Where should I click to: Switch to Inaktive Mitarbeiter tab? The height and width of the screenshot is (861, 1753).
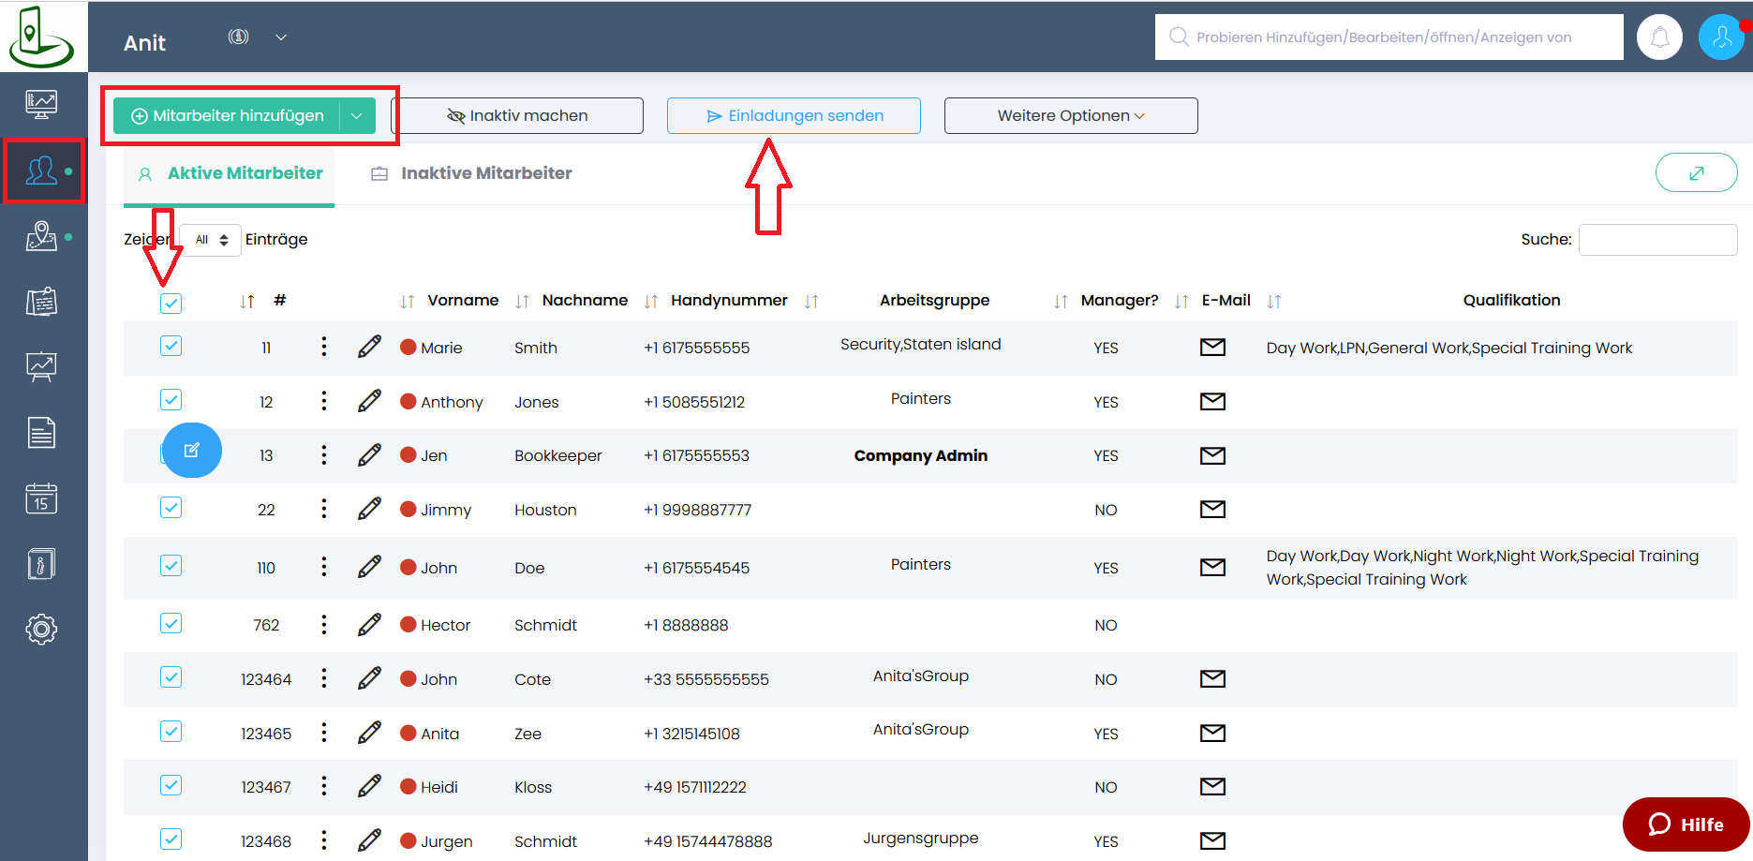[x=485, y=173]
